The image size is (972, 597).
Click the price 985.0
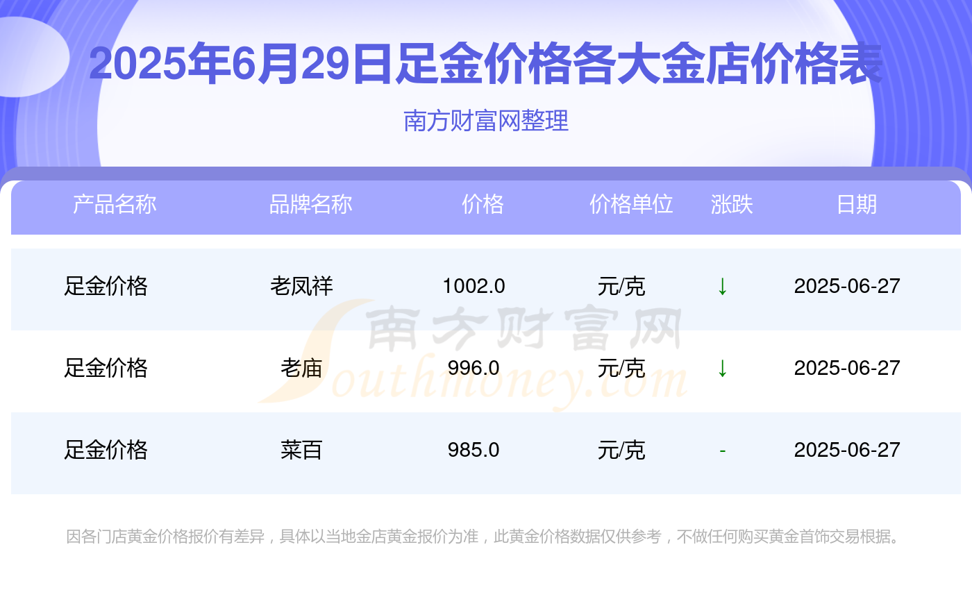pos(474,450)
